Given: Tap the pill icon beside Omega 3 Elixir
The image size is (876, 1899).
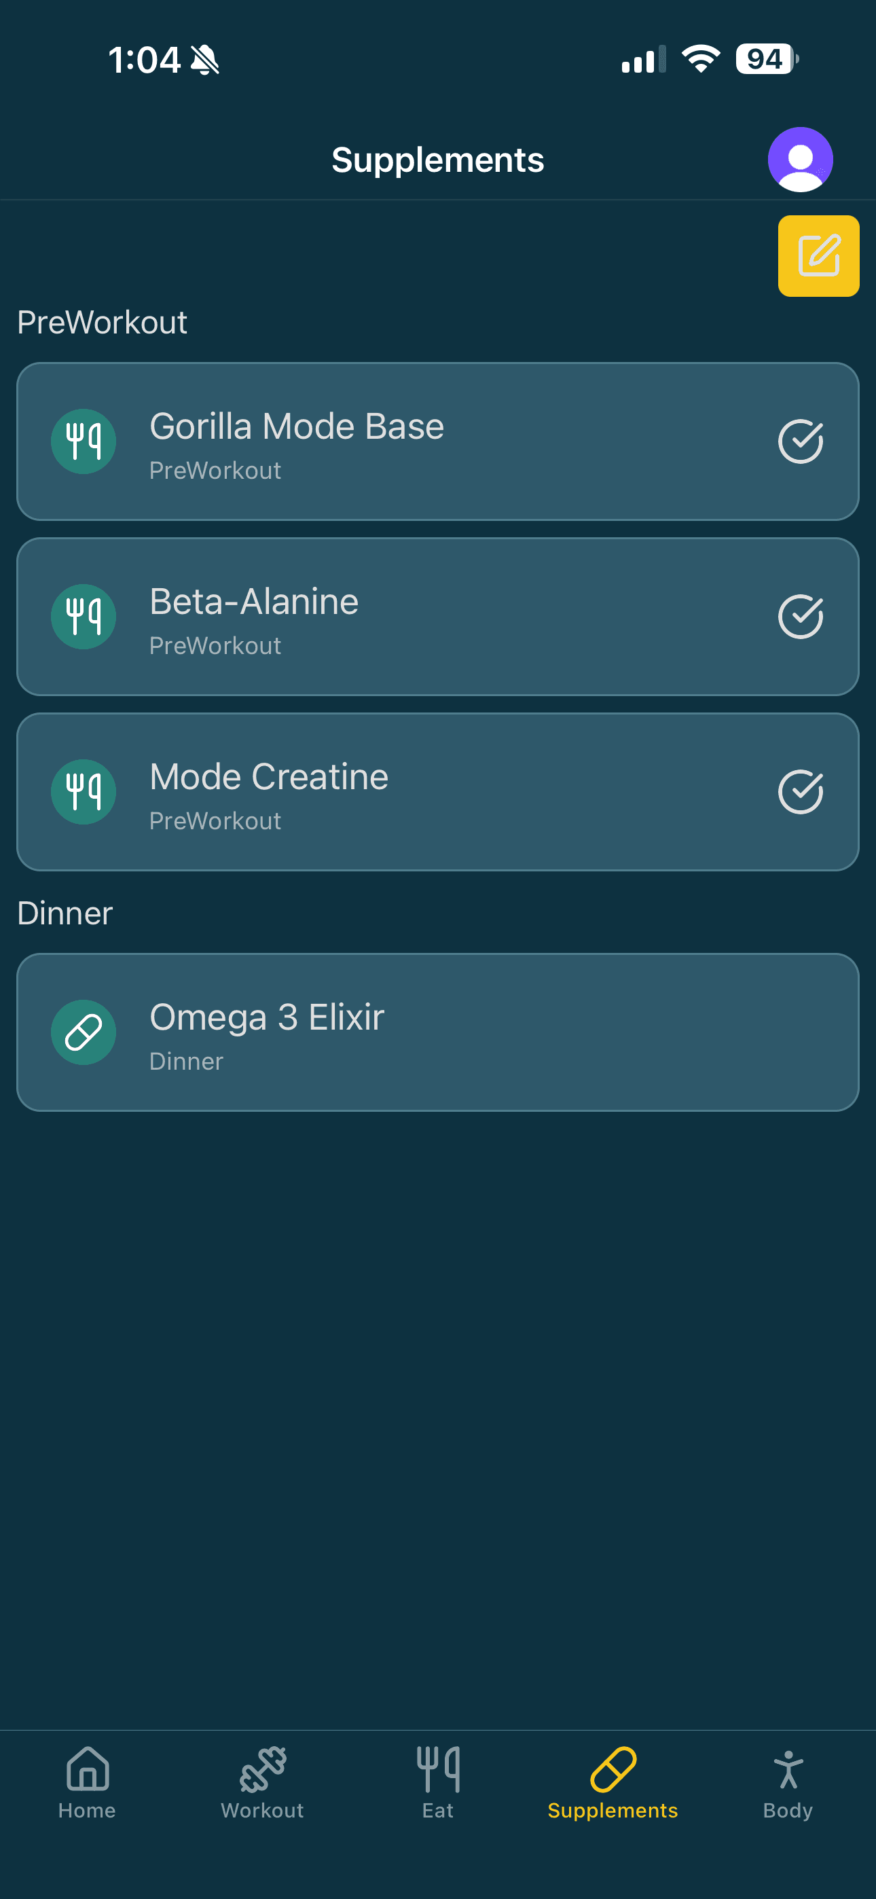Looking at the screenshot, I should pyautogui.click(x=84, y=1032).
